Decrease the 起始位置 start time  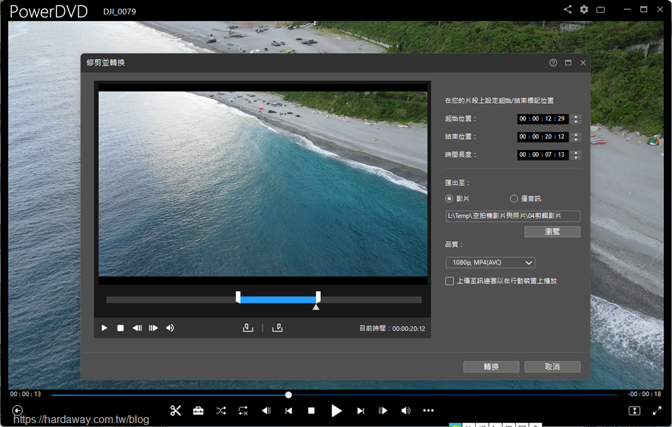point(576,121)
